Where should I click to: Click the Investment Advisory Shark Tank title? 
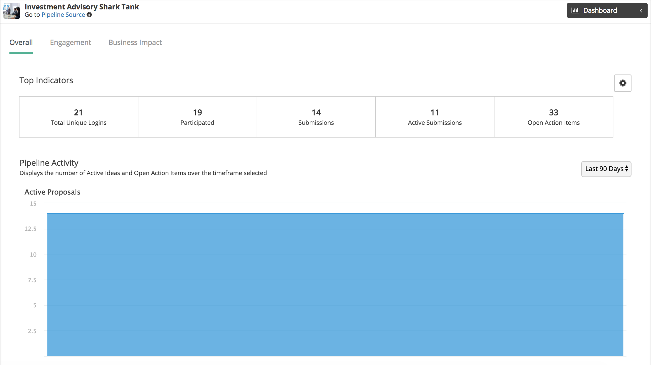point(82,7)
